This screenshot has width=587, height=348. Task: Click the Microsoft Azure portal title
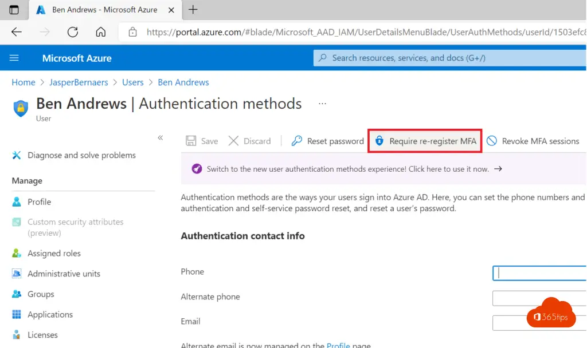77,58
